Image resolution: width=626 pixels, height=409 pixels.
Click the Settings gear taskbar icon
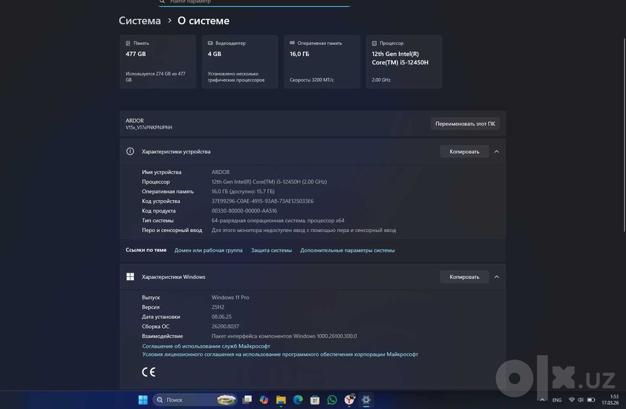click(x=366, y=400)
